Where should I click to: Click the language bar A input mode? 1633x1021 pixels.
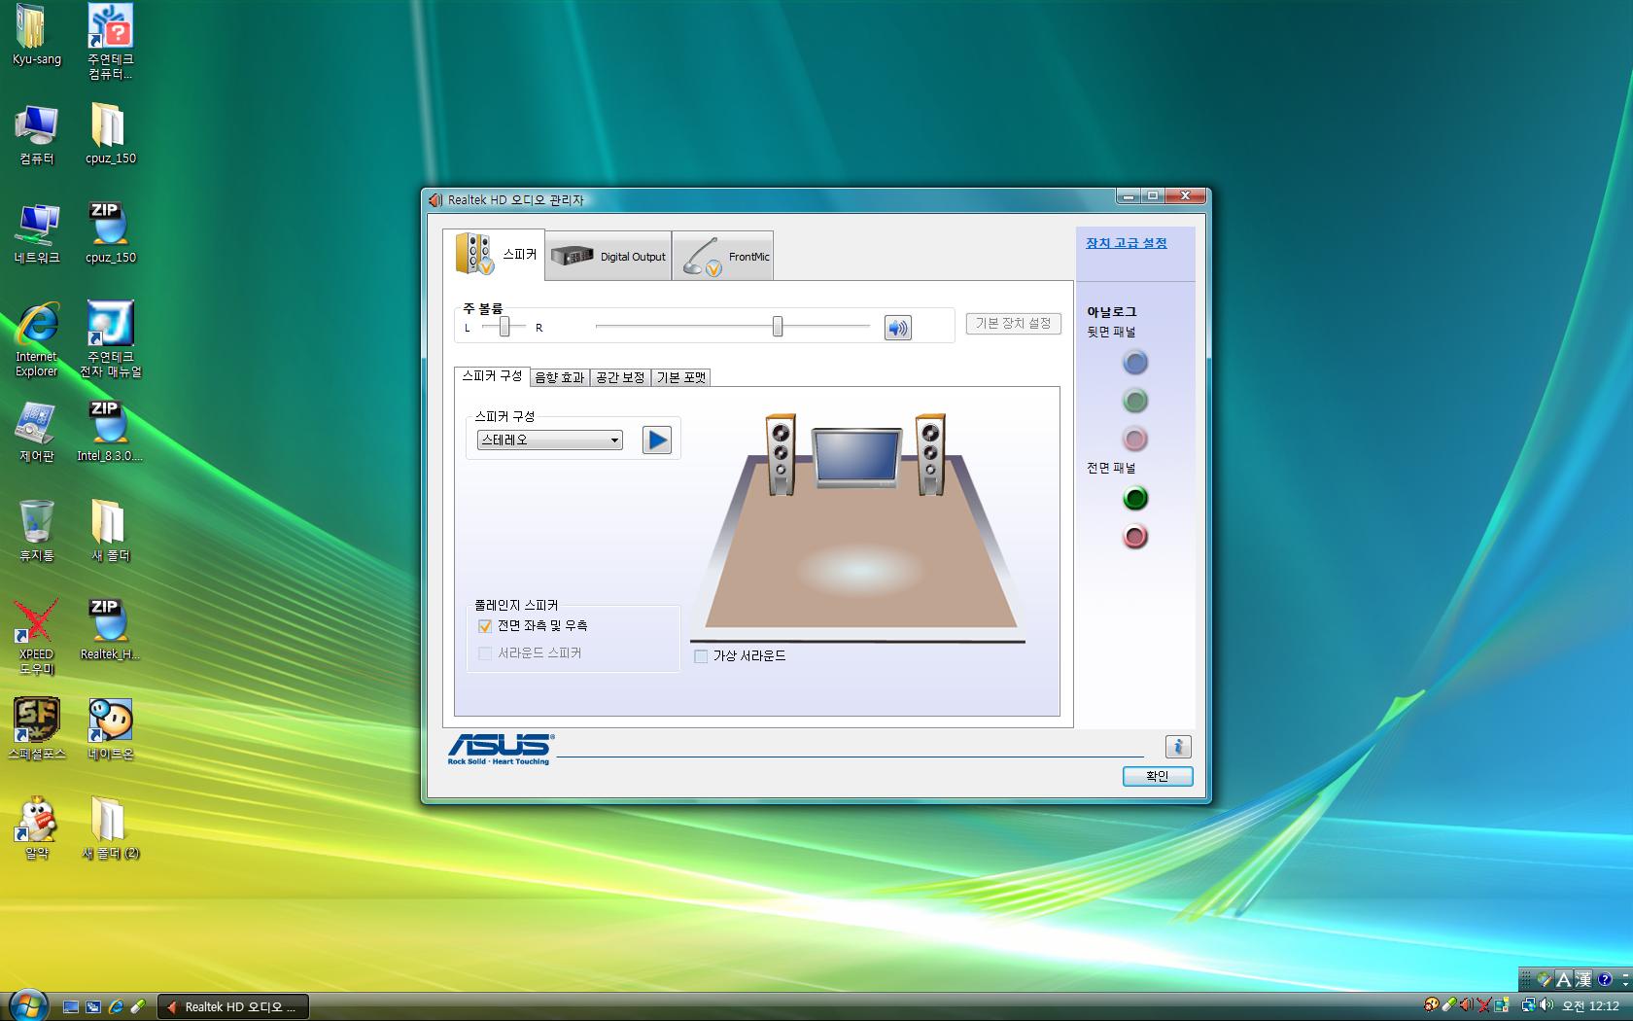[1563, 979]
